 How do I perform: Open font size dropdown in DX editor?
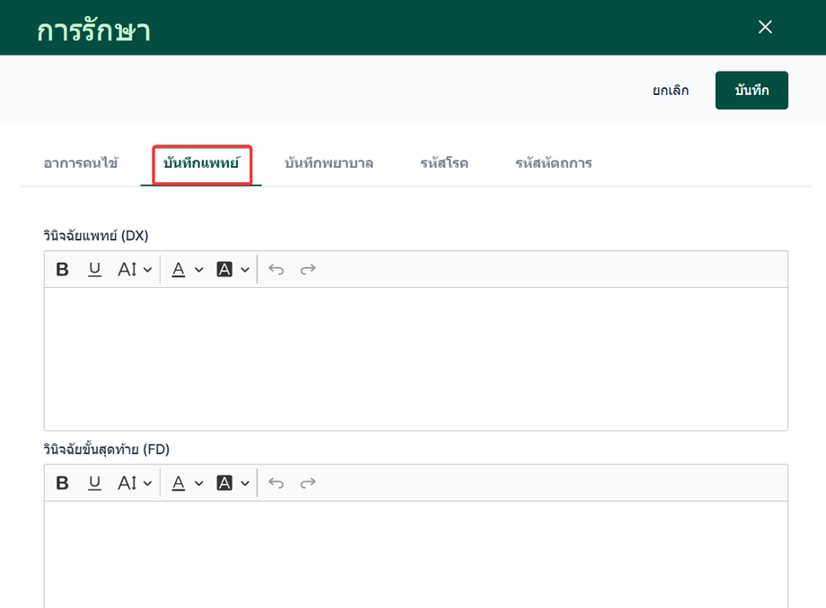pyautogui.click(x=135, y=269)
